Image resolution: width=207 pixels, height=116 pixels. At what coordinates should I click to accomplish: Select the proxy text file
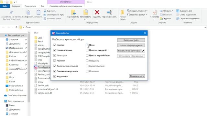coord(39,82)
